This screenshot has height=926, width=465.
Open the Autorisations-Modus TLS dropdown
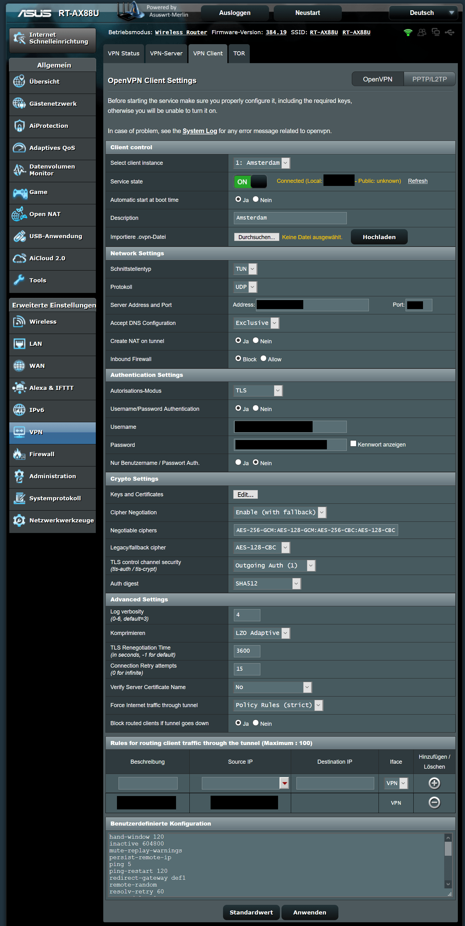258,390
